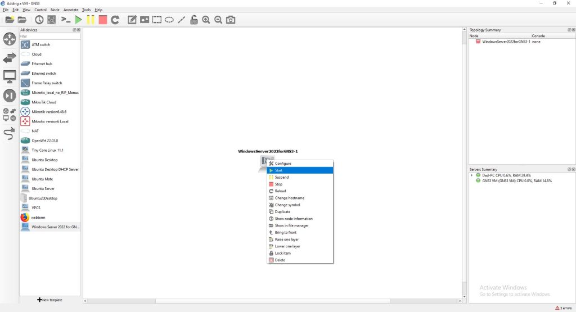Screen dimensions: 576x312
Task: Open the View menu
Action: [26, 10]
